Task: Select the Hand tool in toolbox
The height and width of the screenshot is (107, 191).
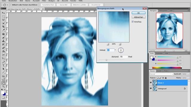Action: (3, 83)
